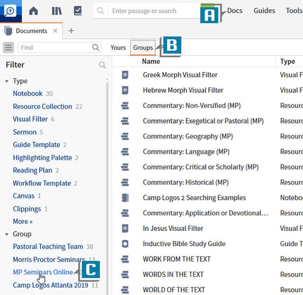Switch to the Yours tab
The height and width of the screenshot is (295, 303).
click(x=118, y=47)
